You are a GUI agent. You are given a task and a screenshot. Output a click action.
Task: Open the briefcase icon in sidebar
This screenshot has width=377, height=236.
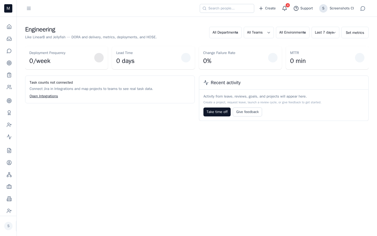pyautogui.click(x=9, y=187)
